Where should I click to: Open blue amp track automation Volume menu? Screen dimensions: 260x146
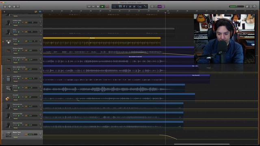(x=16, y=81)
